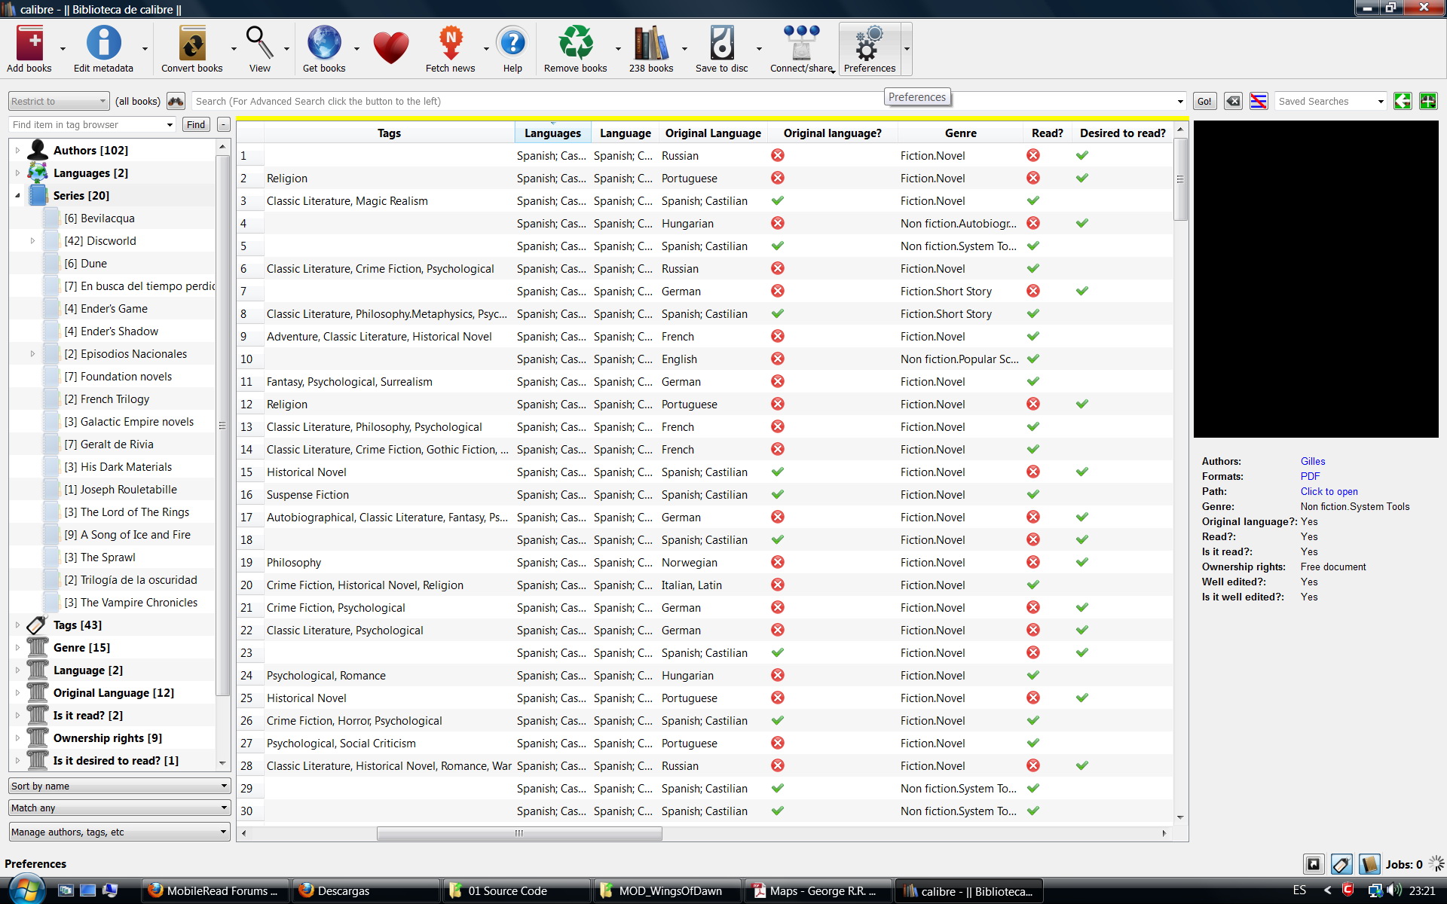
Task: Open Edit metadata tool
Action: pos(103,44)
